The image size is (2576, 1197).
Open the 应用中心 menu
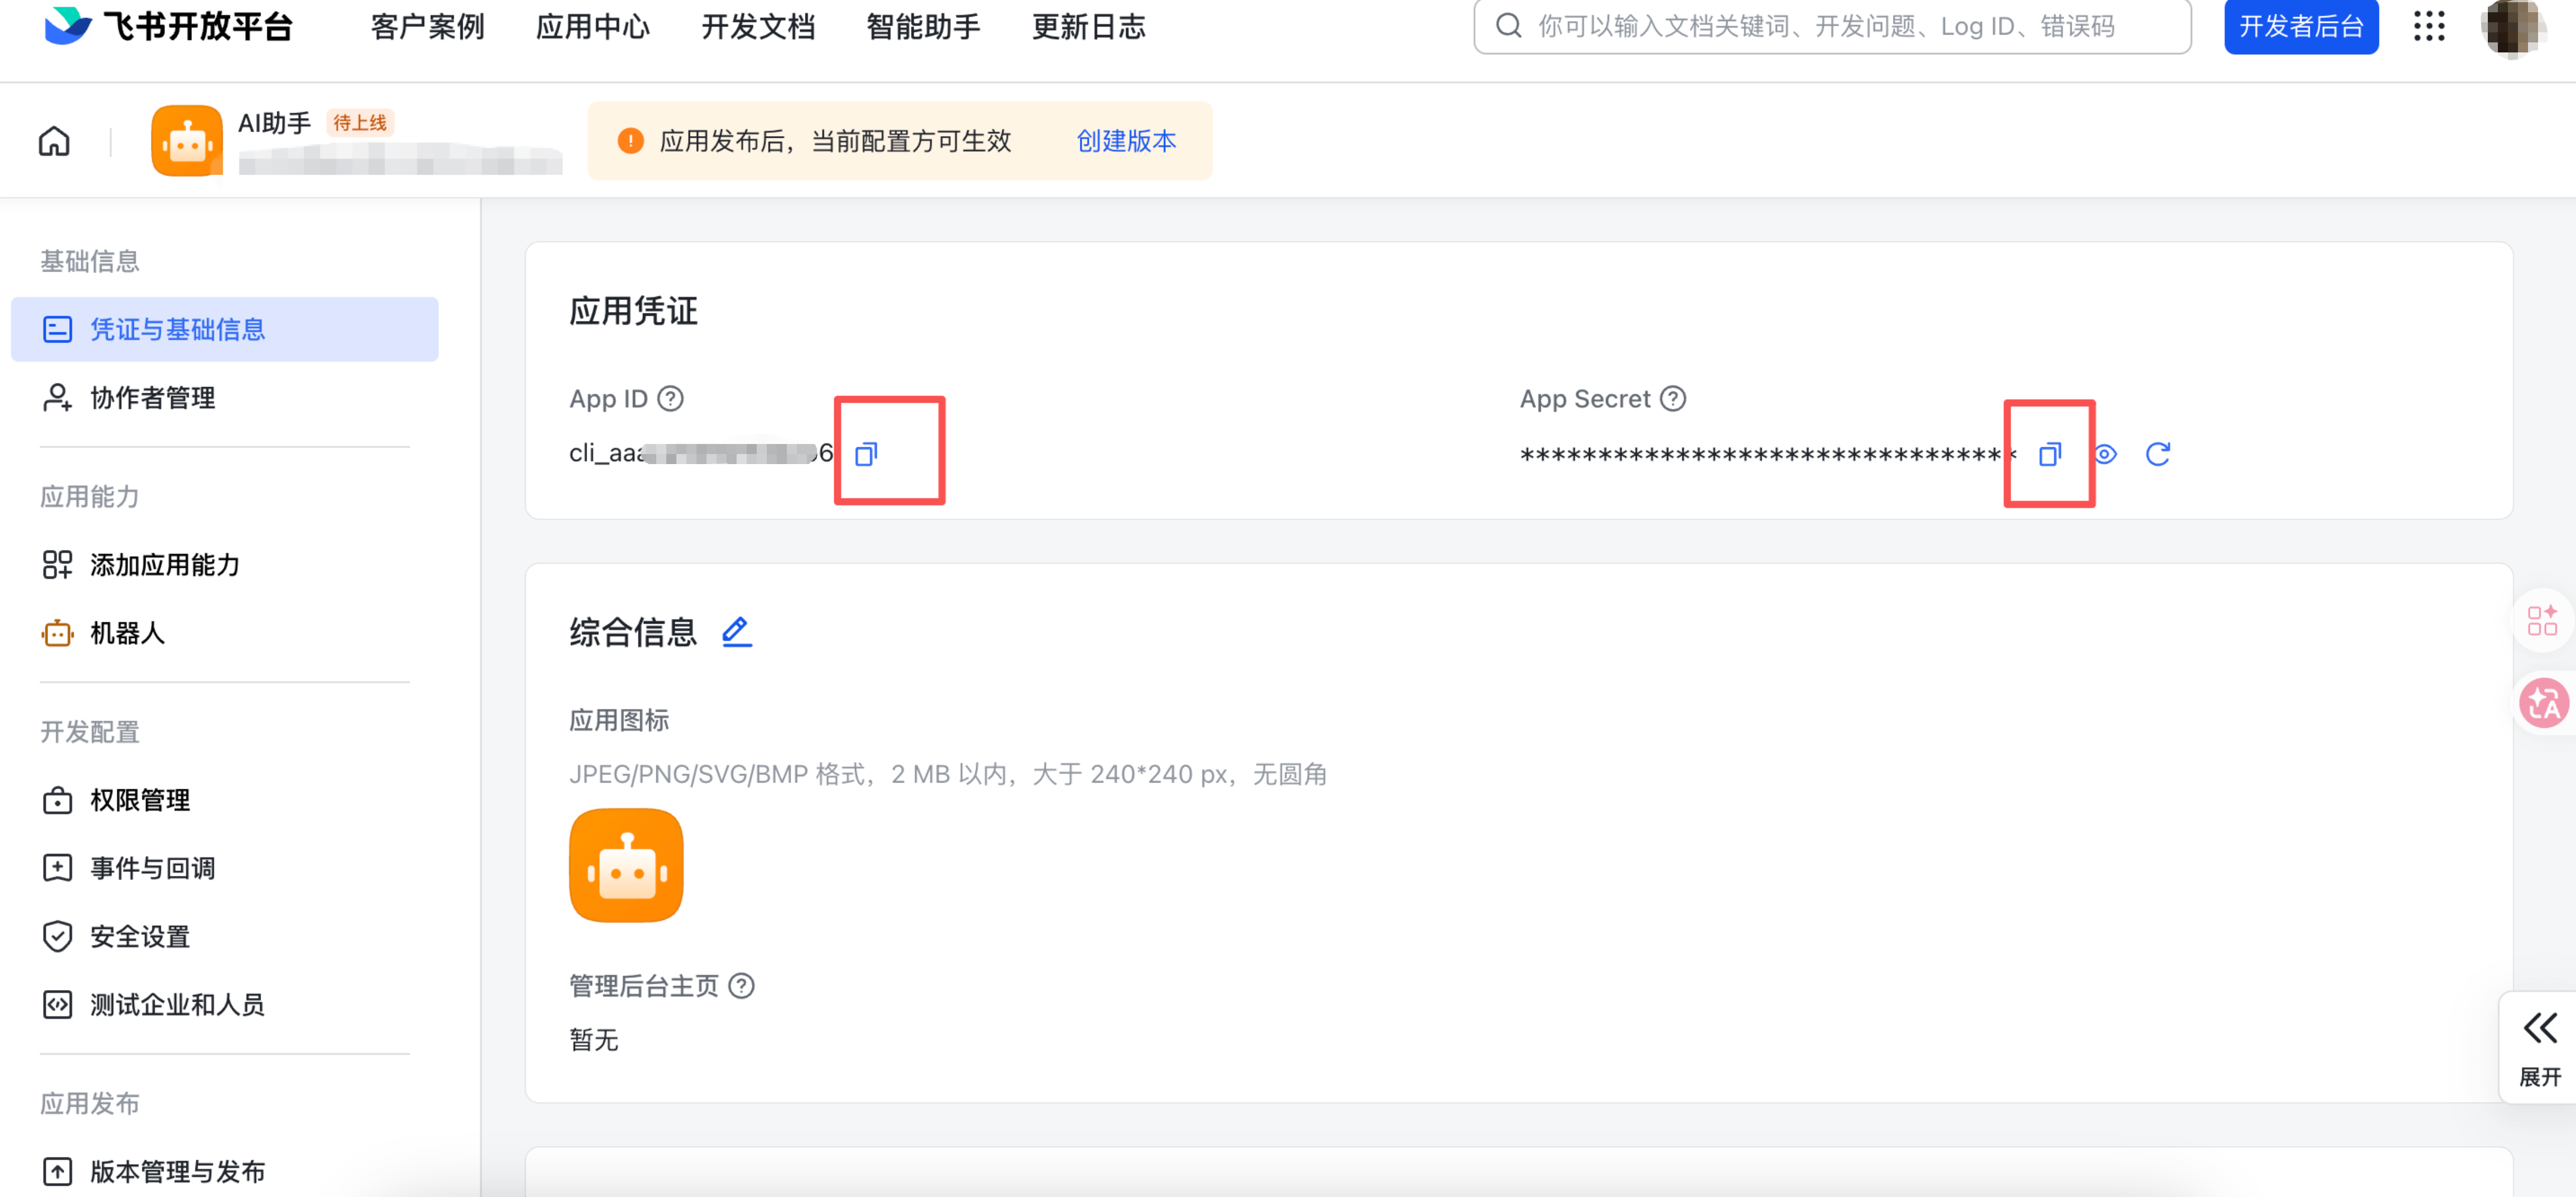pyautogui.click(x=593, y=27)
